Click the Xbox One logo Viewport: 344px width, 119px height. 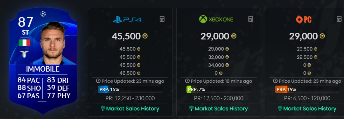tap(216, 19)
